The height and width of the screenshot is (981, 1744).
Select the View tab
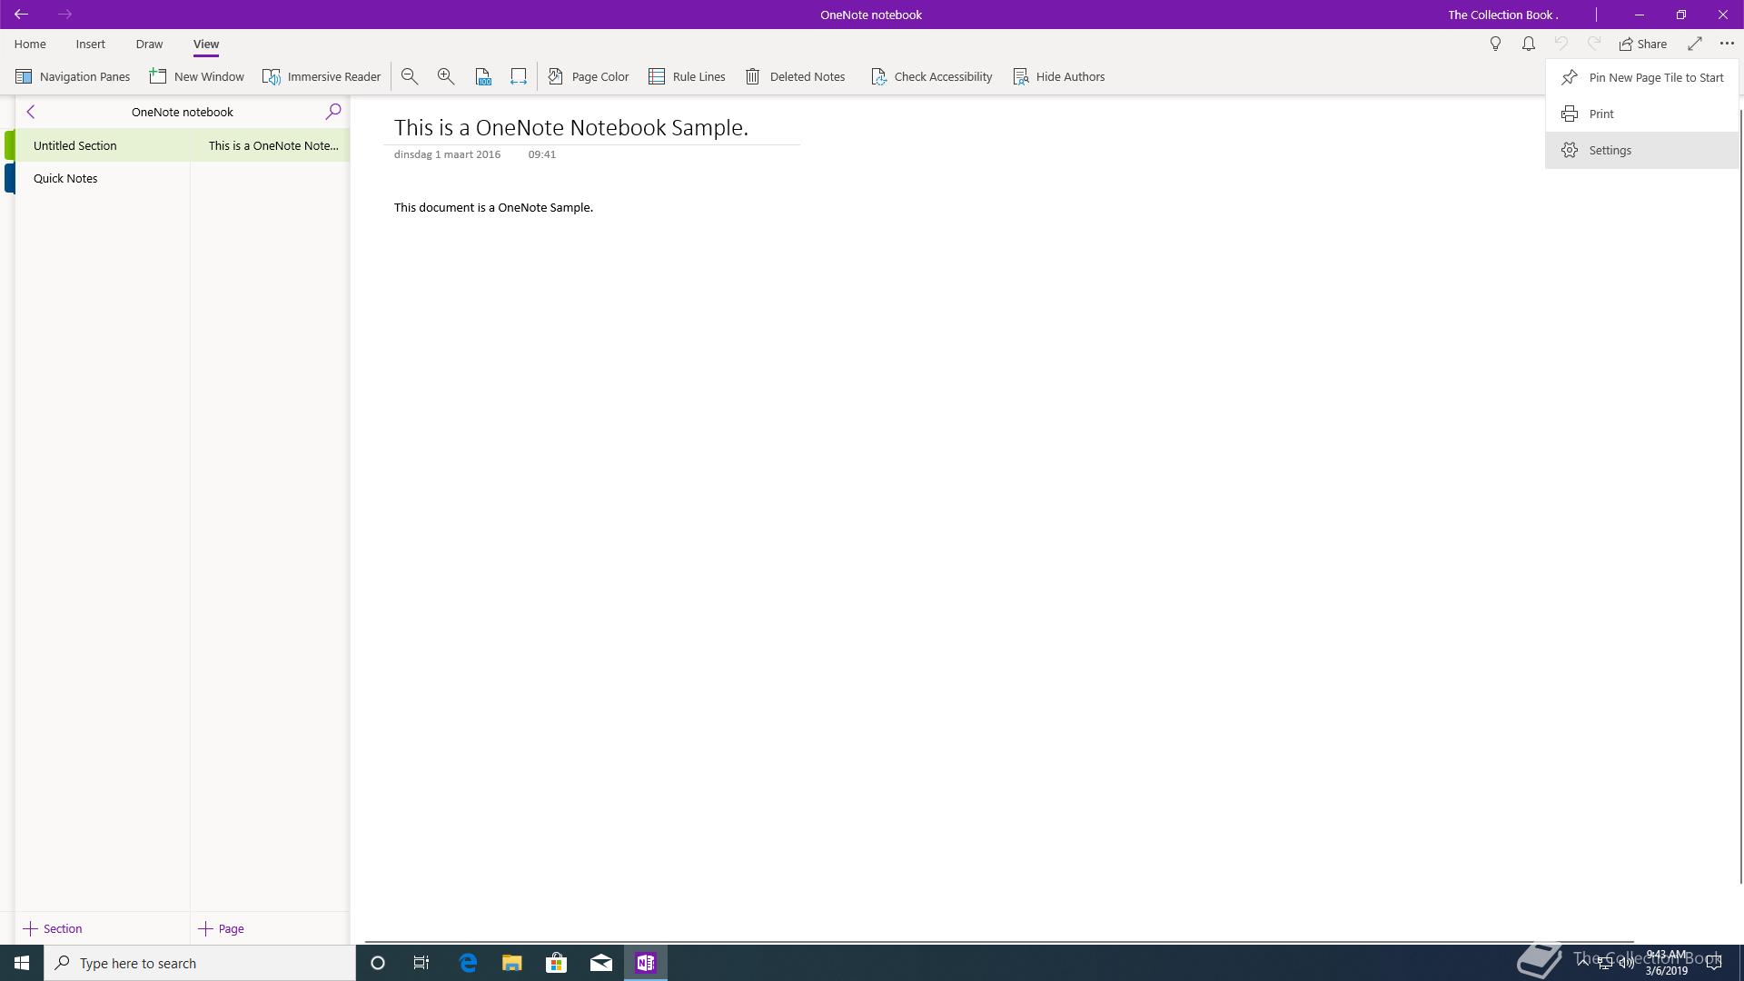tap(206, 44)
